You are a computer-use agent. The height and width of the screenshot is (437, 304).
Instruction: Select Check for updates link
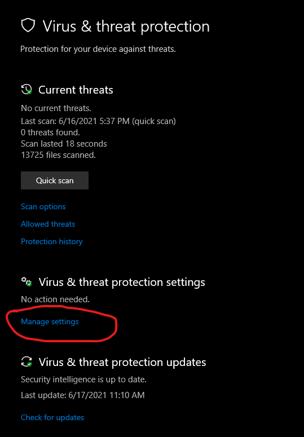pyautogui.click(x=52, y=417)
